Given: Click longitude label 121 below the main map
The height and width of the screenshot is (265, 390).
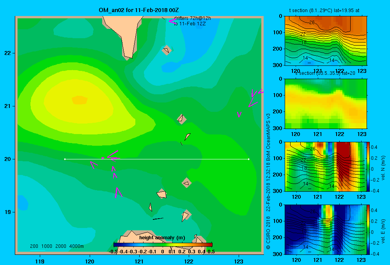Looking at the screenshot, I should point(139,261).
